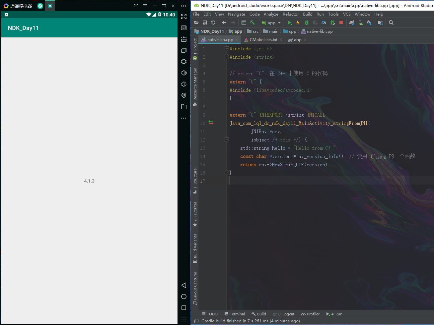Click the 4.1.3 text in emulator
434x325 pixels.
(89, 181)
